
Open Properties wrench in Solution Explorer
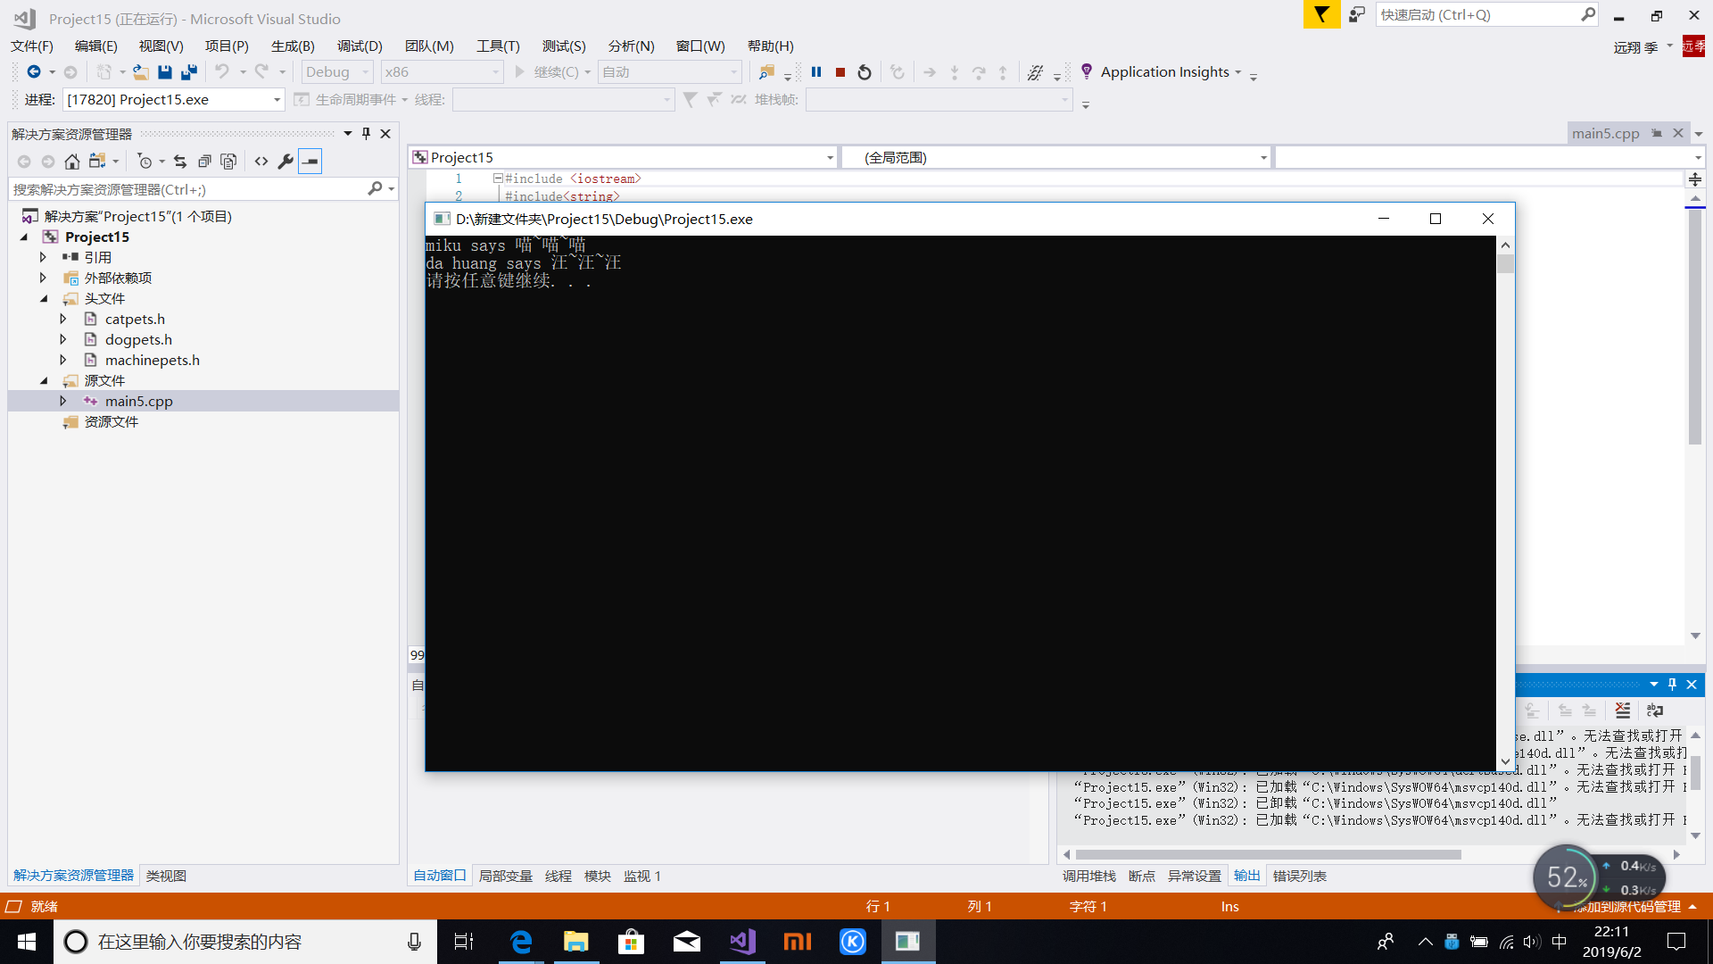285,162
